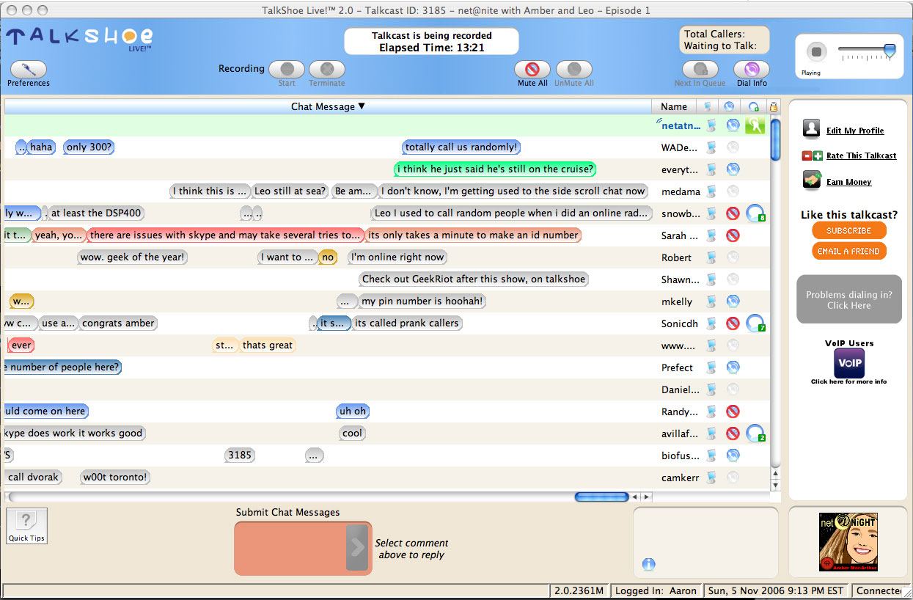Click the computer icon in camkerr row
Screen dimensions: 913x600
[x=710, y=478]
